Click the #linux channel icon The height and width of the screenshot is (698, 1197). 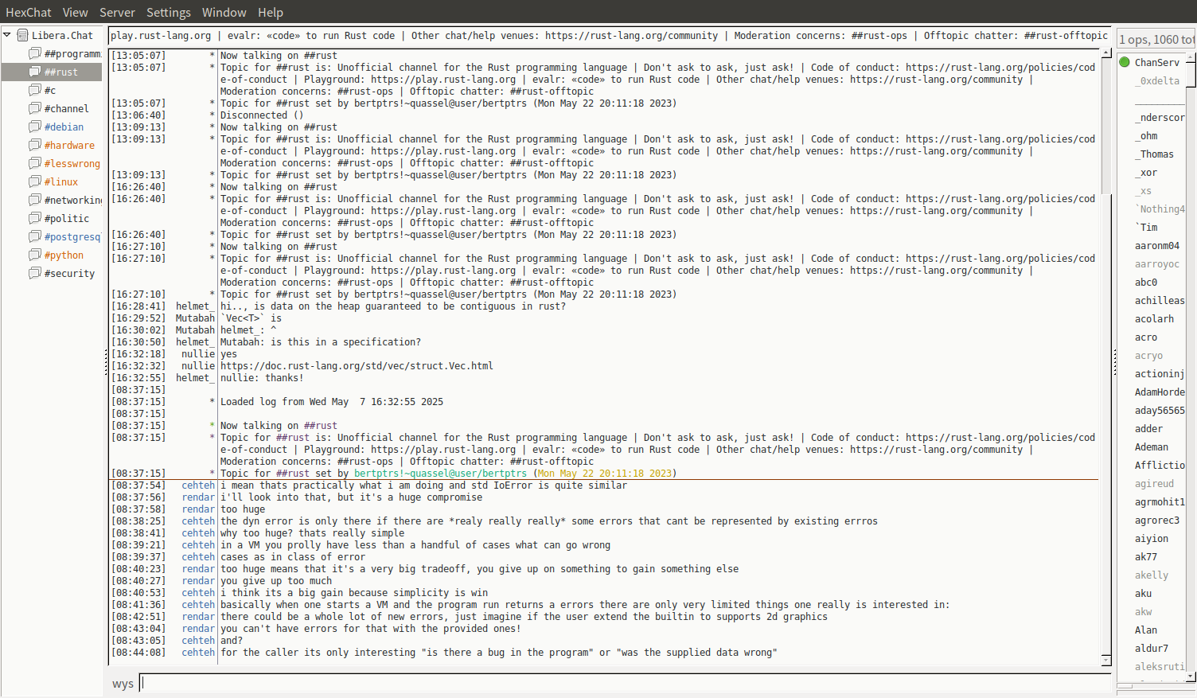point(35,181)
